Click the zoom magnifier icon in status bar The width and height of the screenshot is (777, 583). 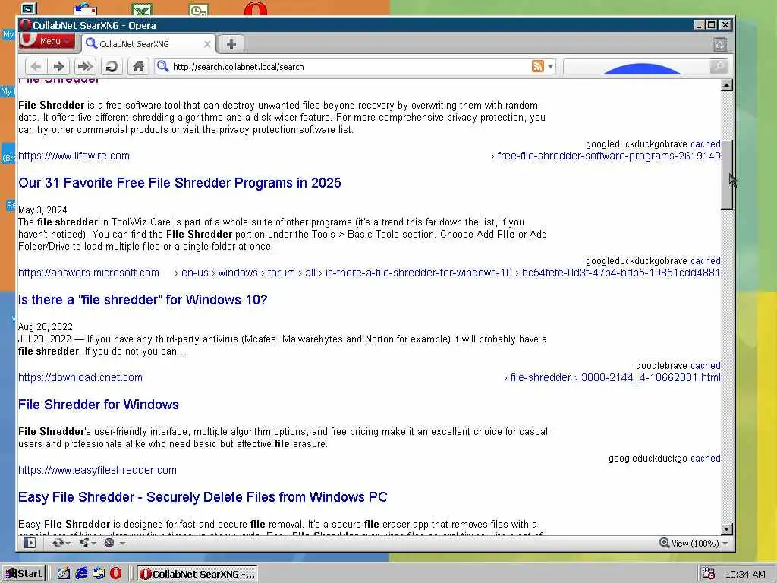point(665,543)
